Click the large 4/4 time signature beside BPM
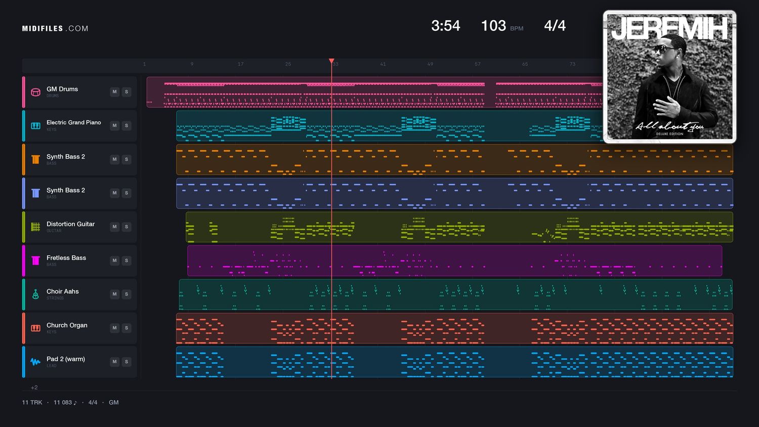759x427 pixels. [555, 26]
